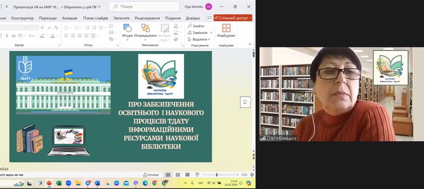Switch to the Записати tab

click(122, 18)
